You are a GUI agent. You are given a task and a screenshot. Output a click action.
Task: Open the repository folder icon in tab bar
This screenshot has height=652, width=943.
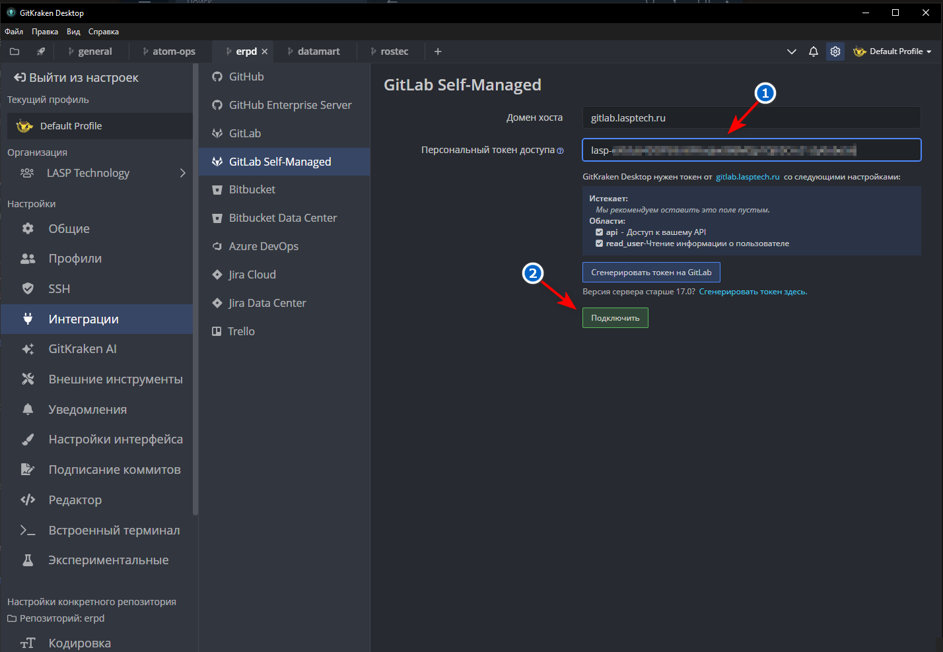(x=15, y=51)
